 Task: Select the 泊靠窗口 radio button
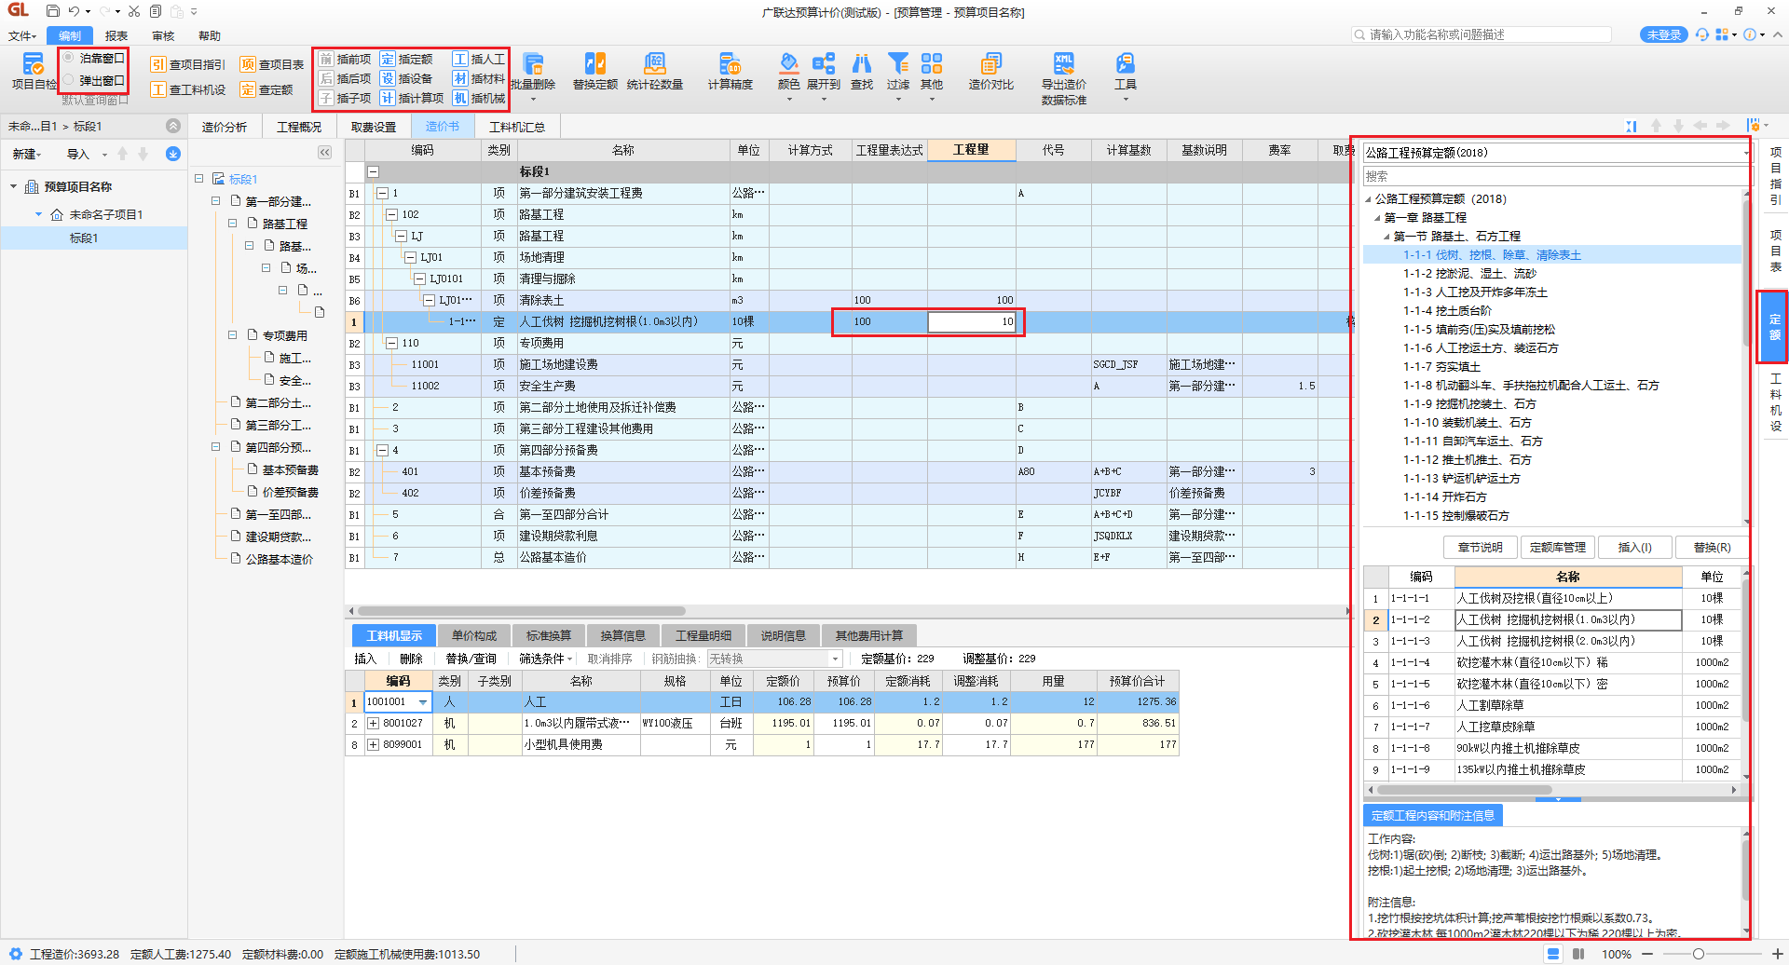[x=69, y=58]
